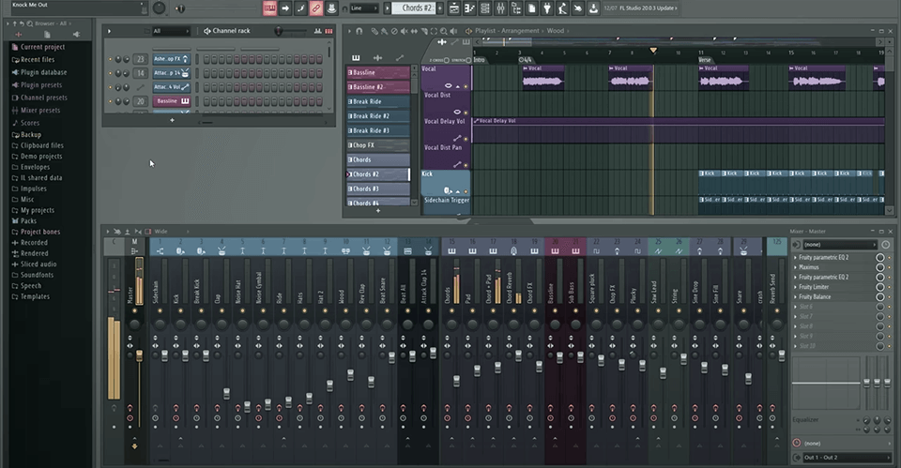Select the Bassline #2 pattern in picker
The image size is (901, 468).
(x=377, y=86)
